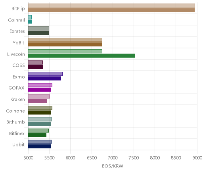The image size is (203, 173).
Task: Click the dark maroon COSS bar
Action: 36,67
